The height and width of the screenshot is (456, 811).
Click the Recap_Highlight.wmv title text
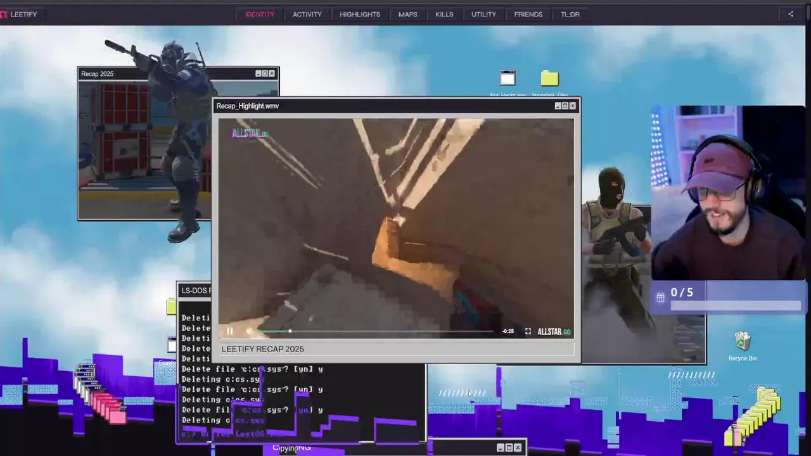pos(248,106)
